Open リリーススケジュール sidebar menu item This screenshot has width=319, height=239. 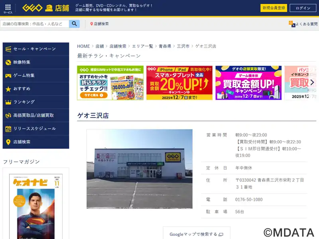coord(36,129)
